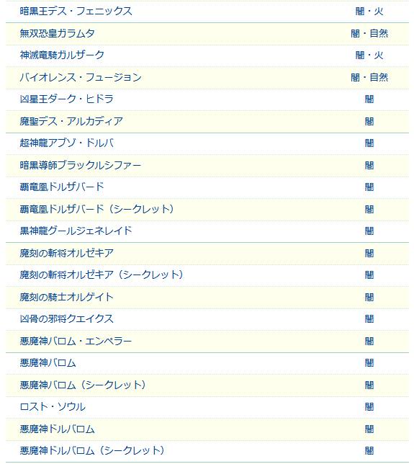The width and height of the screenshot is (414, 464).
Task: Click 魔刻の騎士オルゲイト link
Action: 66,297
